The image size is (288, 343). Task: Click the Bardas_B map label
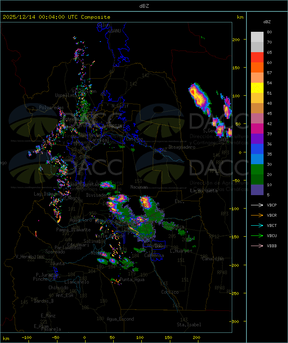coord(44,301)
